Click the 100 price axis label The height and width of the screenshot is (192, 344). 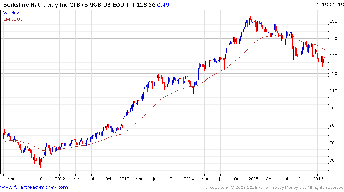point(333,108)
